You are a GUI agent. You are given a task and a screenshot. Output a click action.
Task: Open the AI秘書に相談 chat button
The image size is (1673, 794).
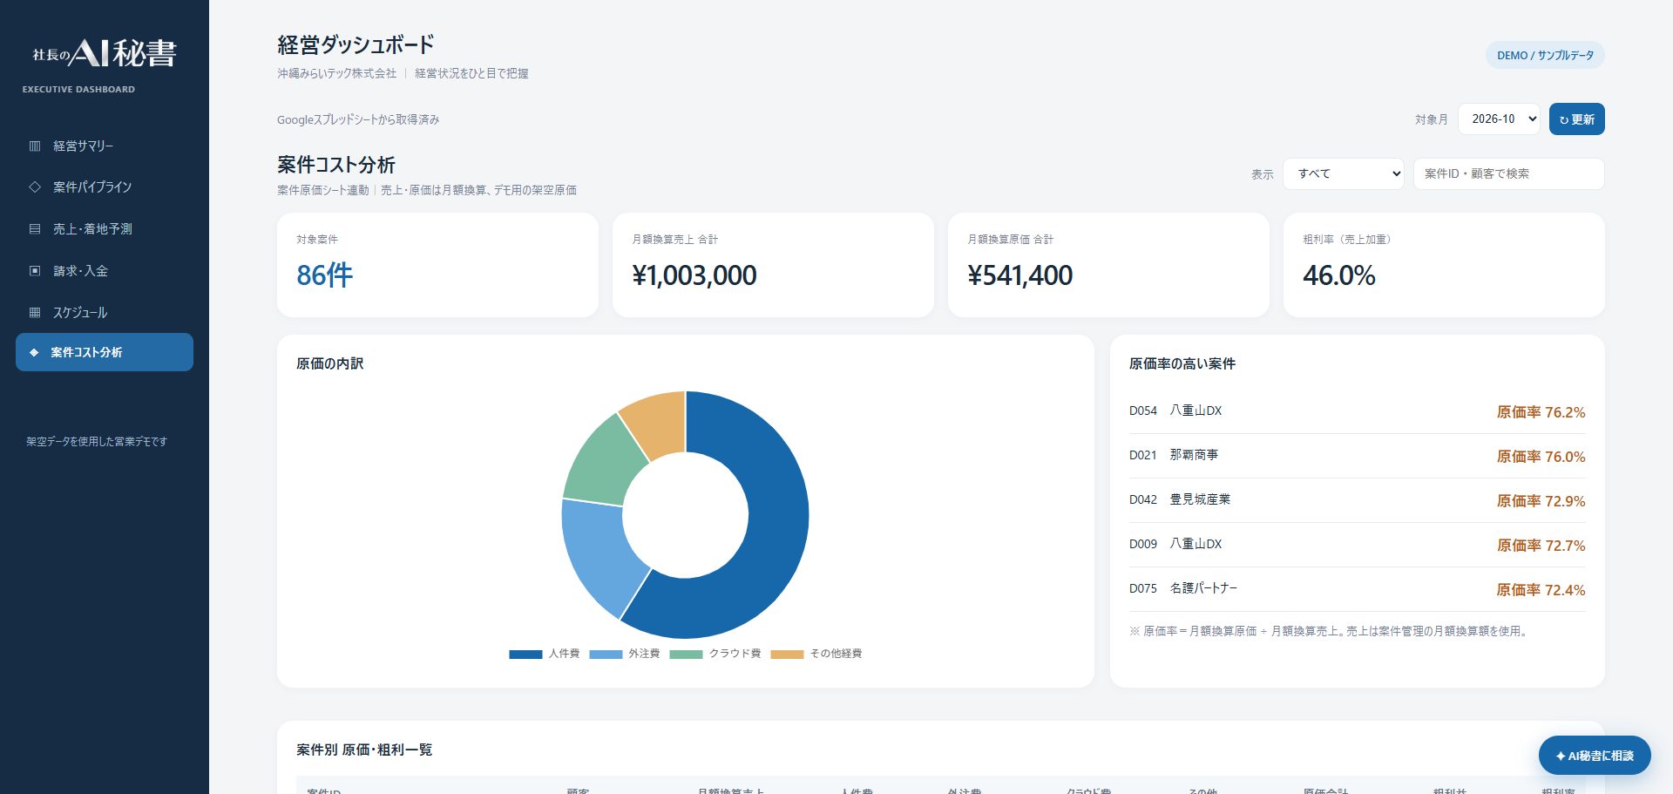[x=1595, y=756]
